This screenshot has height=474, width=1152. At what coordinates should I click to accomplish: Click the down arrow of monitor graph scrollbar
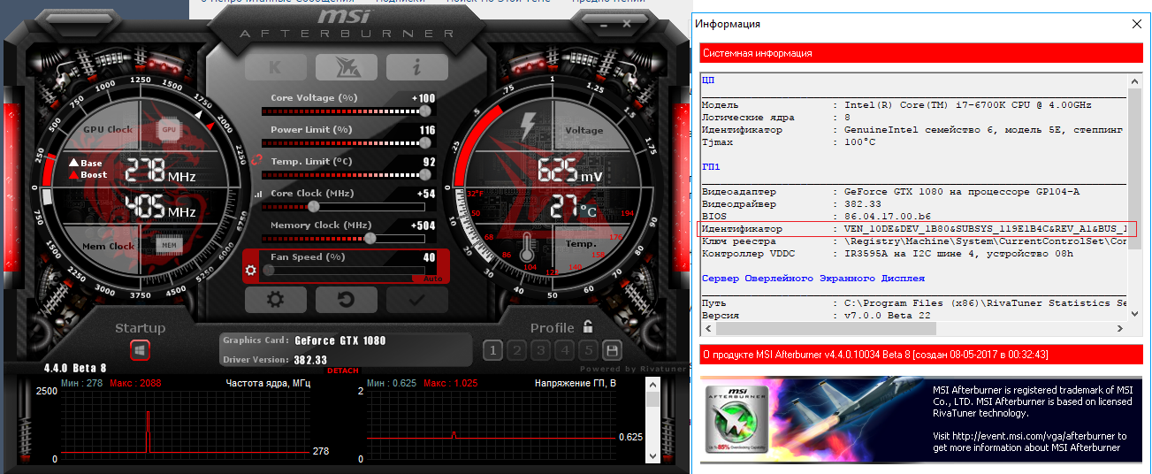pyautogui.click(x=653, y=457)
